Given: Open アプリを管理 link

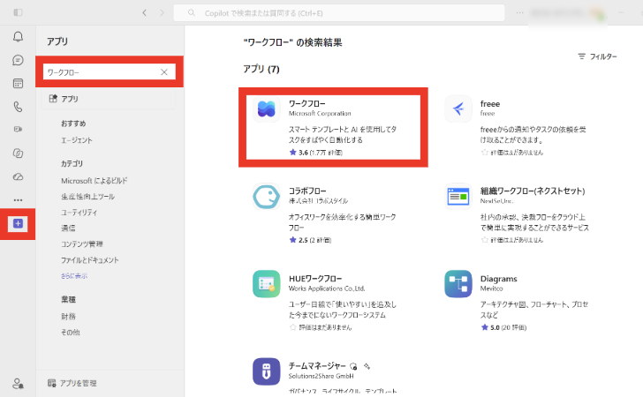Looking at the screenshot, I should (79, 383).
